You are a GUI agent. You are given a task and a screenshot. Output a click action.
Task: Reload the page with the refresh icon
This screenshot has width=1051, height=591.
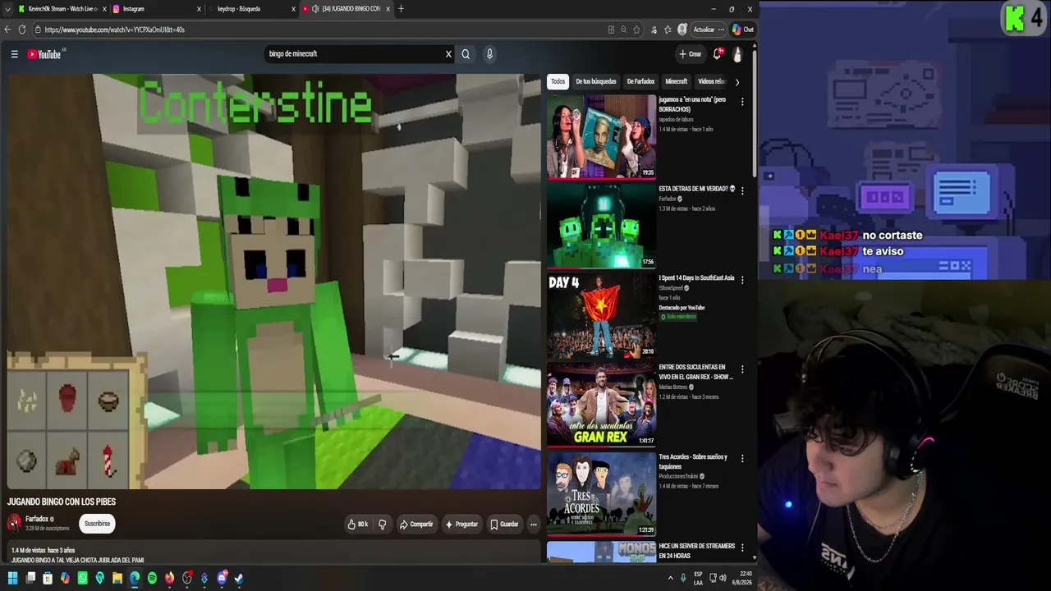click(x=22, y=30)
